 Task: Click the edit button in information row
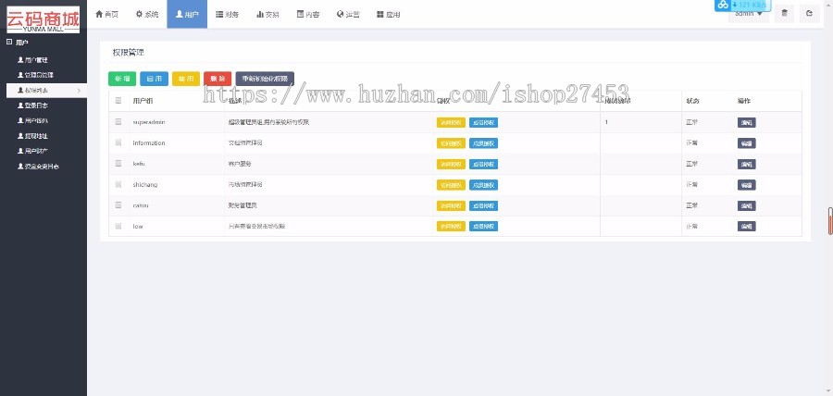pos(746,143)
